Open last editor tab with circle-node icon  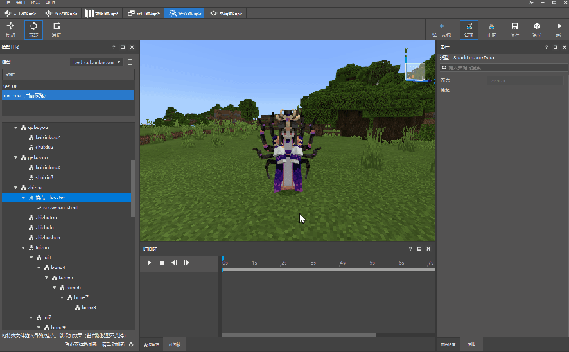point(225,13)
